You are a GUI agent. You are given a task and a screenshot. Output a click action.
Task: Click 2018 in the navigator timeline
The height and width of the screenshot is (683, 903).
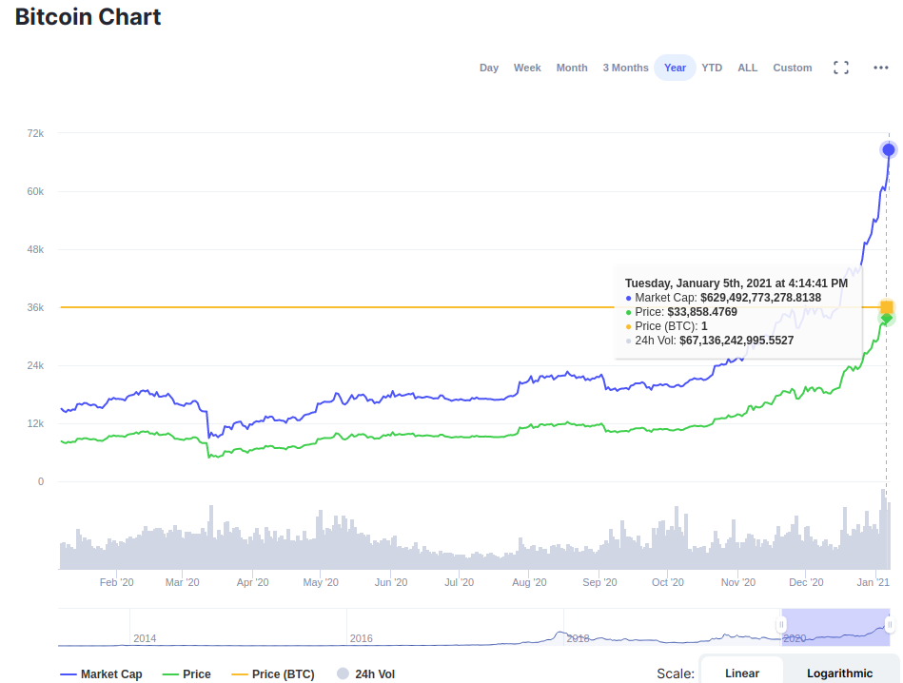(578, 638)
